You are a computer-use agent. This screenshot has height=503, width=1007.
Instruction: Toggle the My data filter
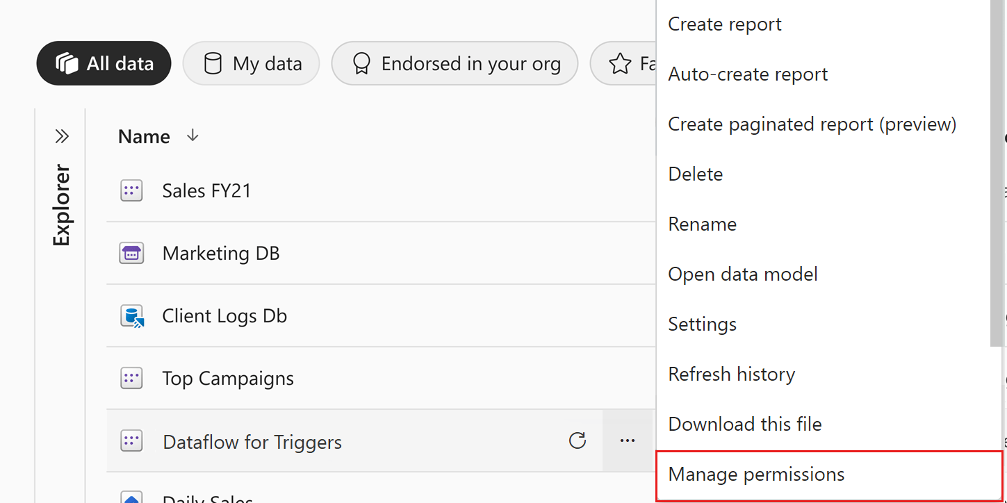click(251, 63)
